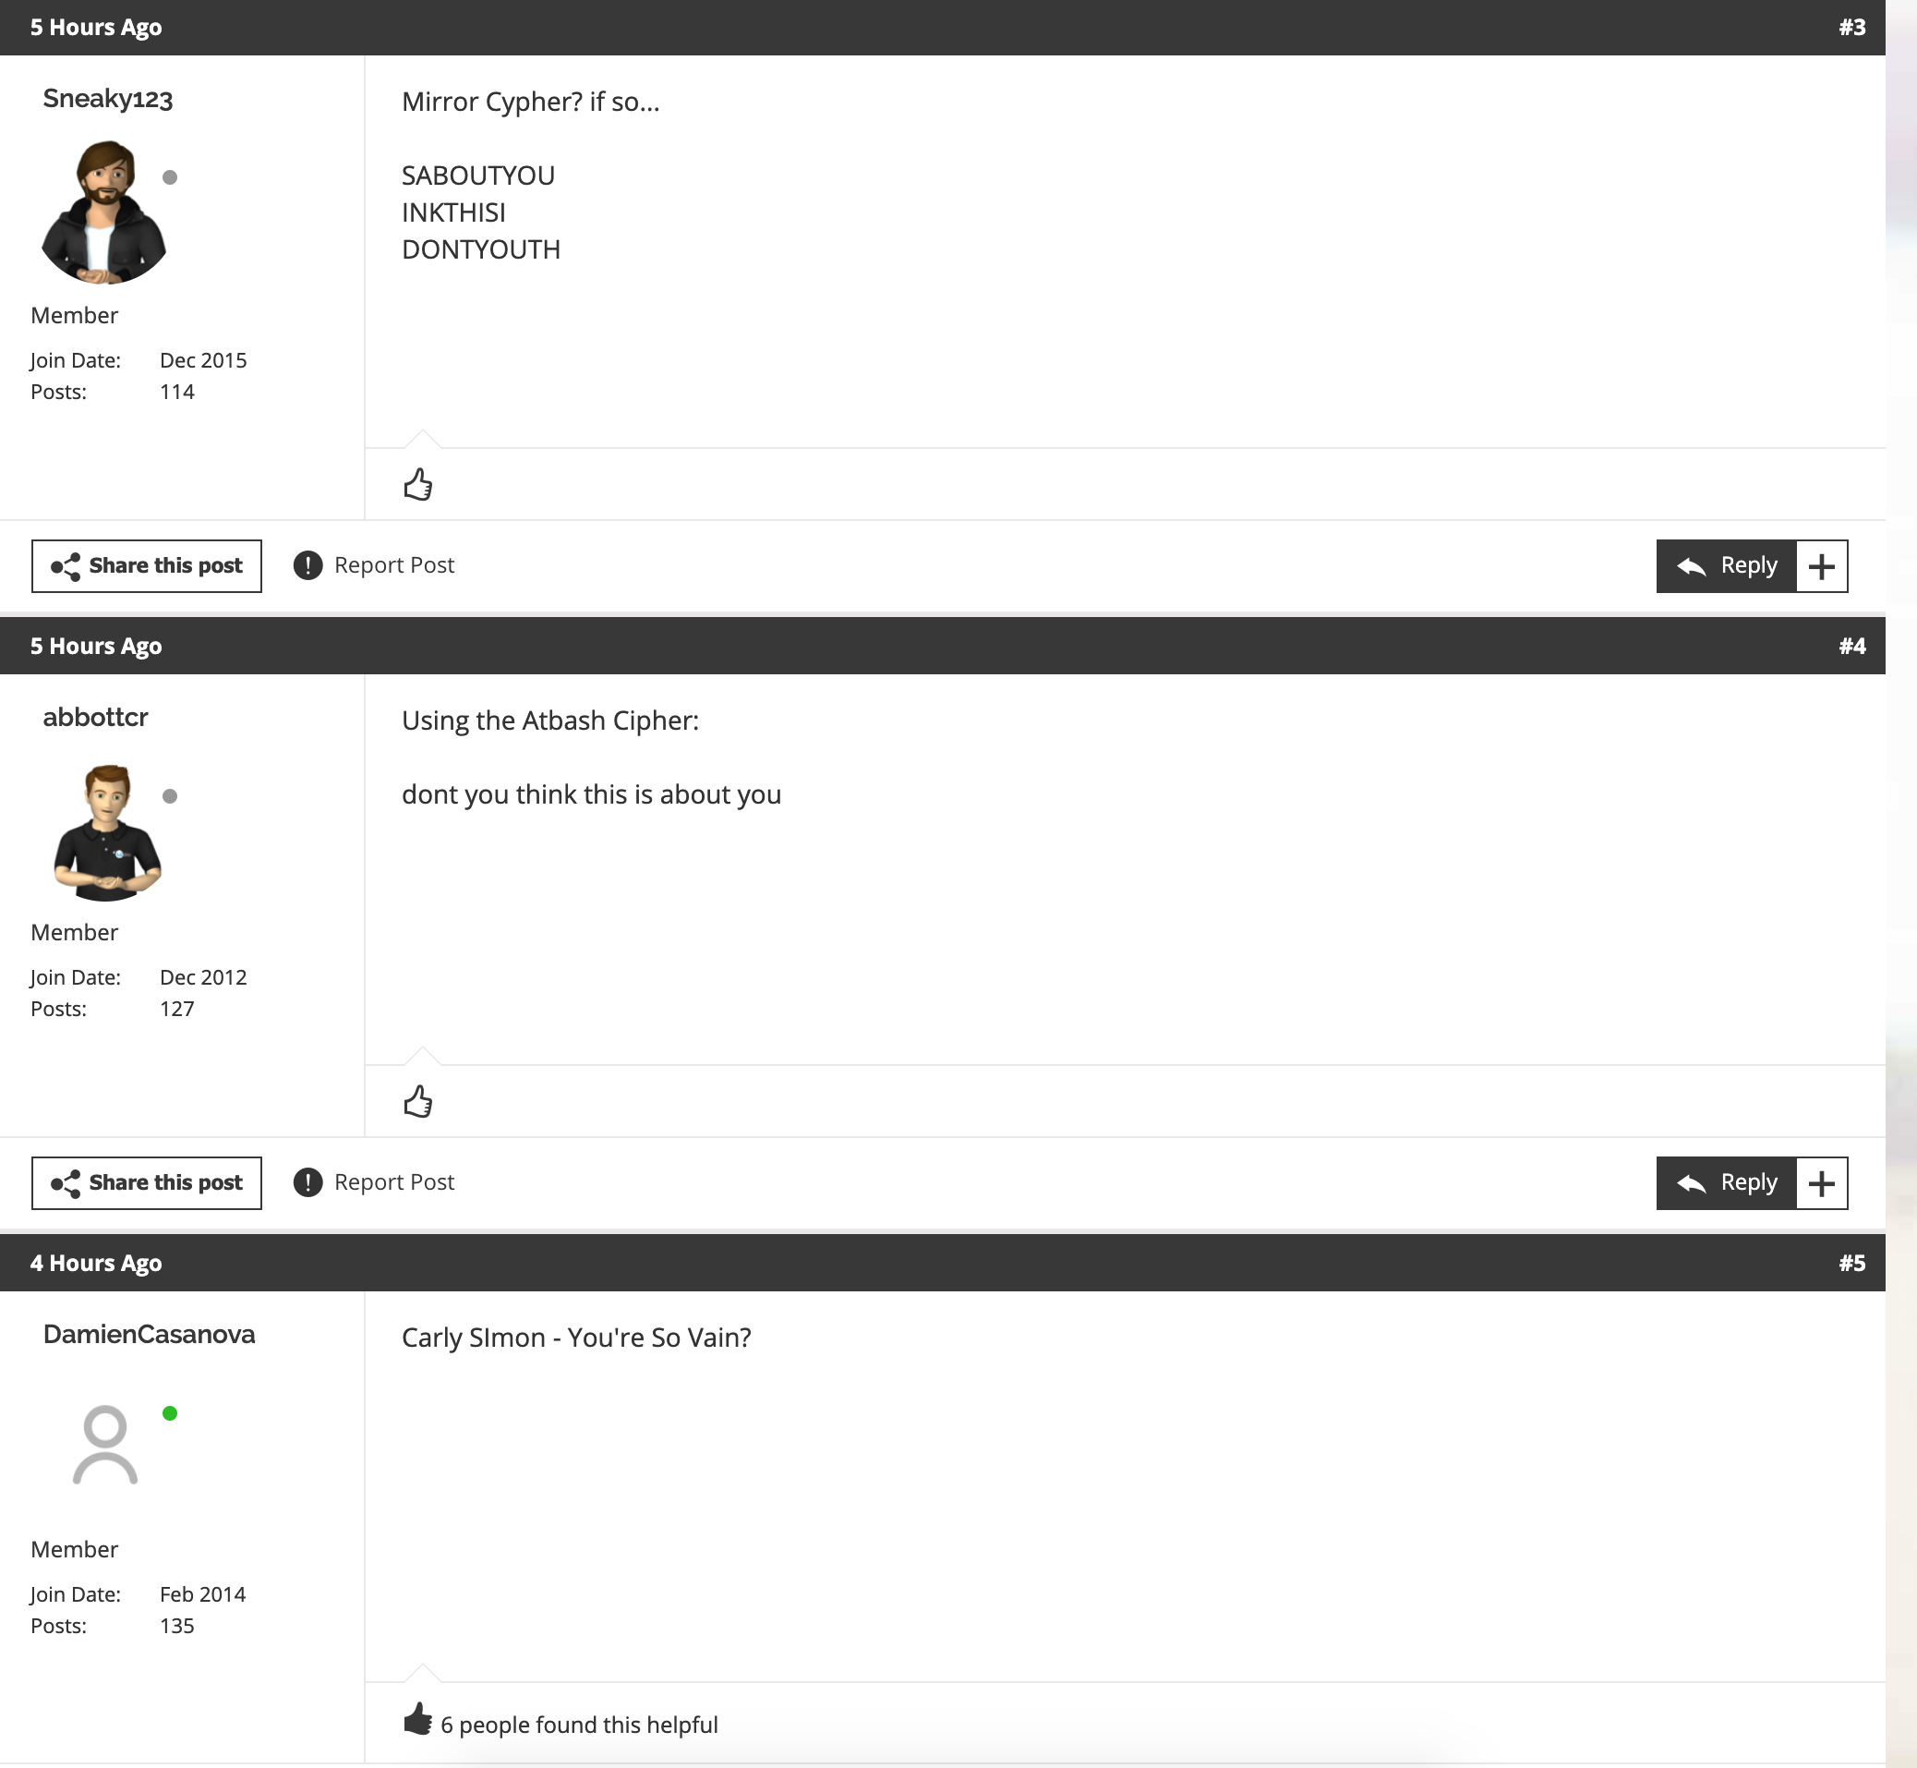Image resolution: width=1917 pixels, height=1768 pixels.
Task: Click the report exclamation icon on post #3
Action: tap(308, 565)
